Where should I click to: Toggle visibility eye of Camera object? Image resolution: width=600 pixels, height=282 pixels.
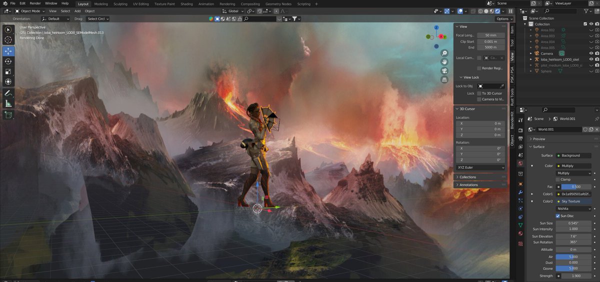[591, 53]
